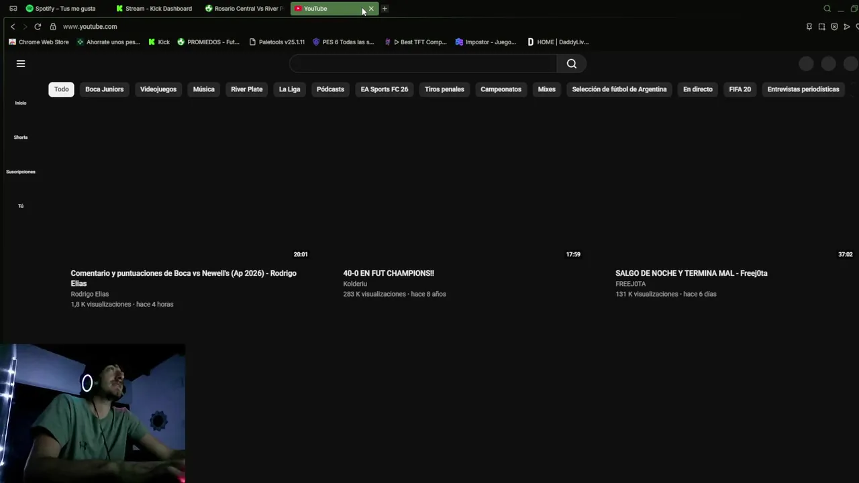Screen dimensions: 859x483
Task: Click the send flow arrow icon
Action: pos(847,27)
